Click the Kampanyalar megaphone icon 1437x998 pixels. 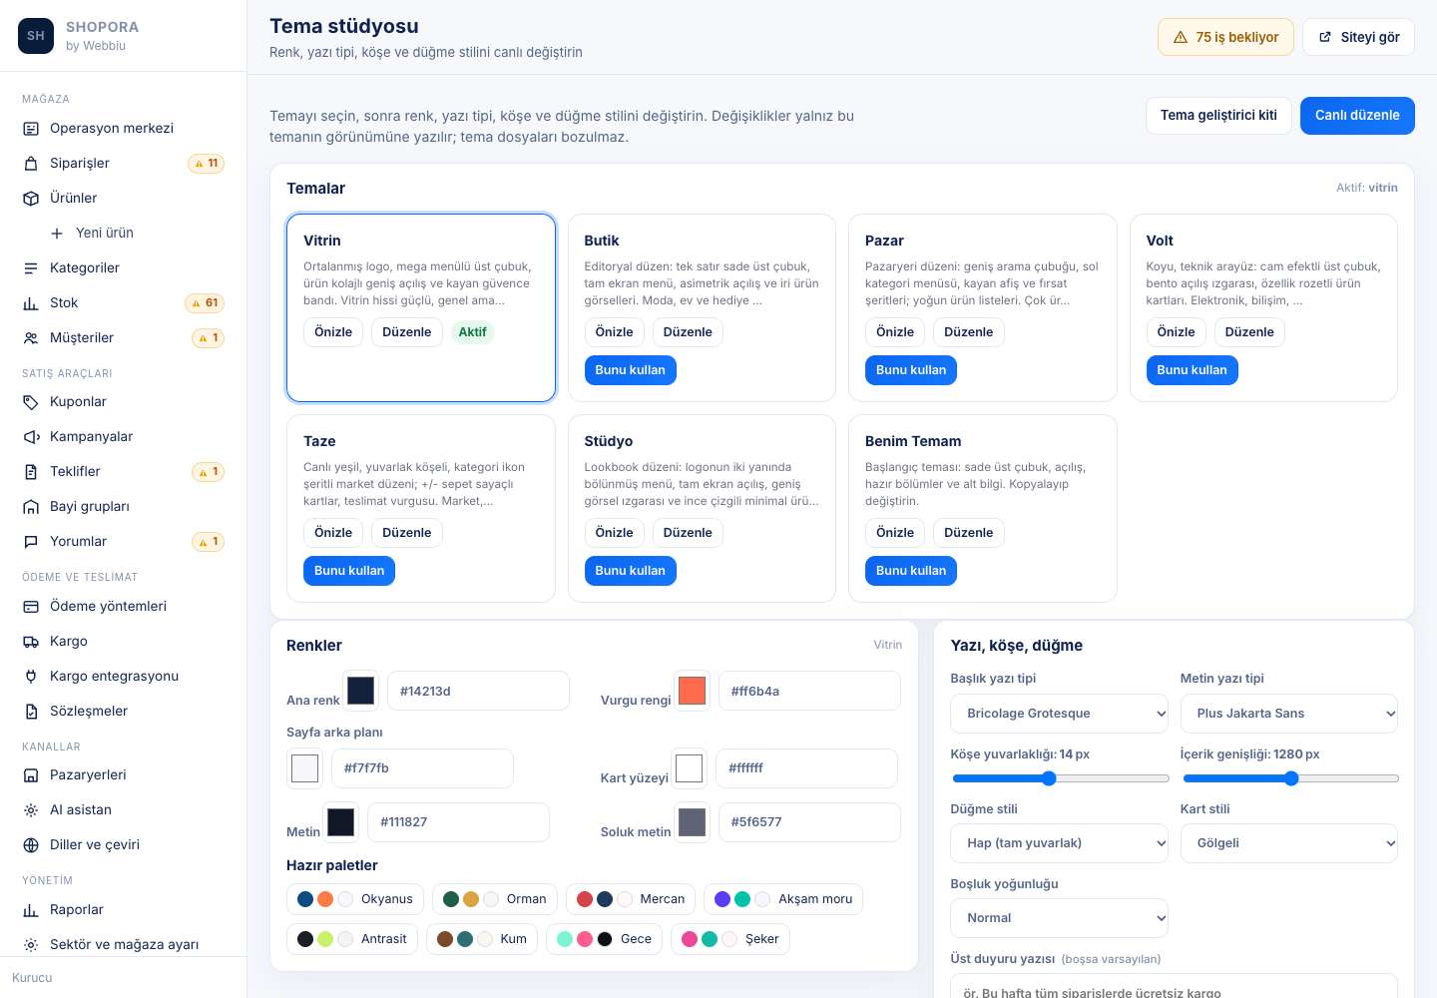point(31,437)
